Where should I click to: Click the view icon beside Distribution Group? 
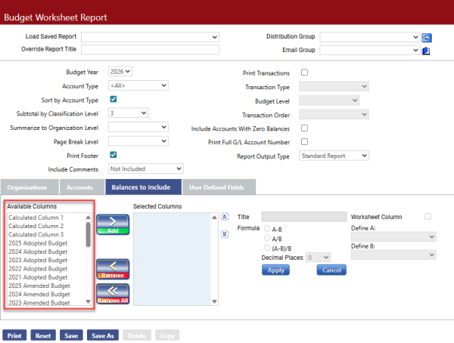[x=427, y=36]
